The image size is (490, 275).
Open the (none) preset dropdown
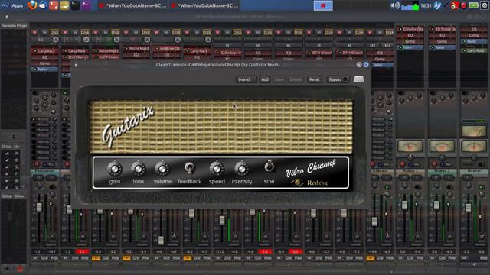247,79
